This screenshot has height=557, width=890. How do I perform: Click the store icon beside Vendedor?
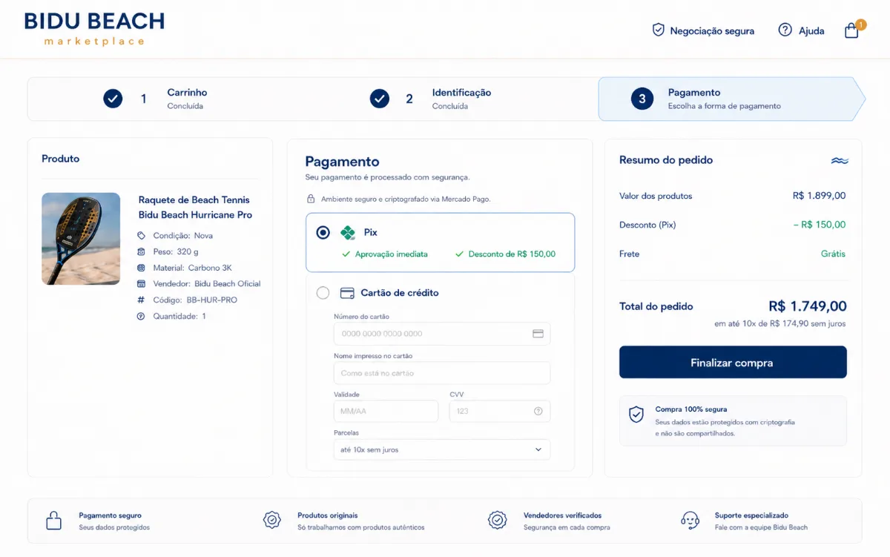[x=142, y=284]
